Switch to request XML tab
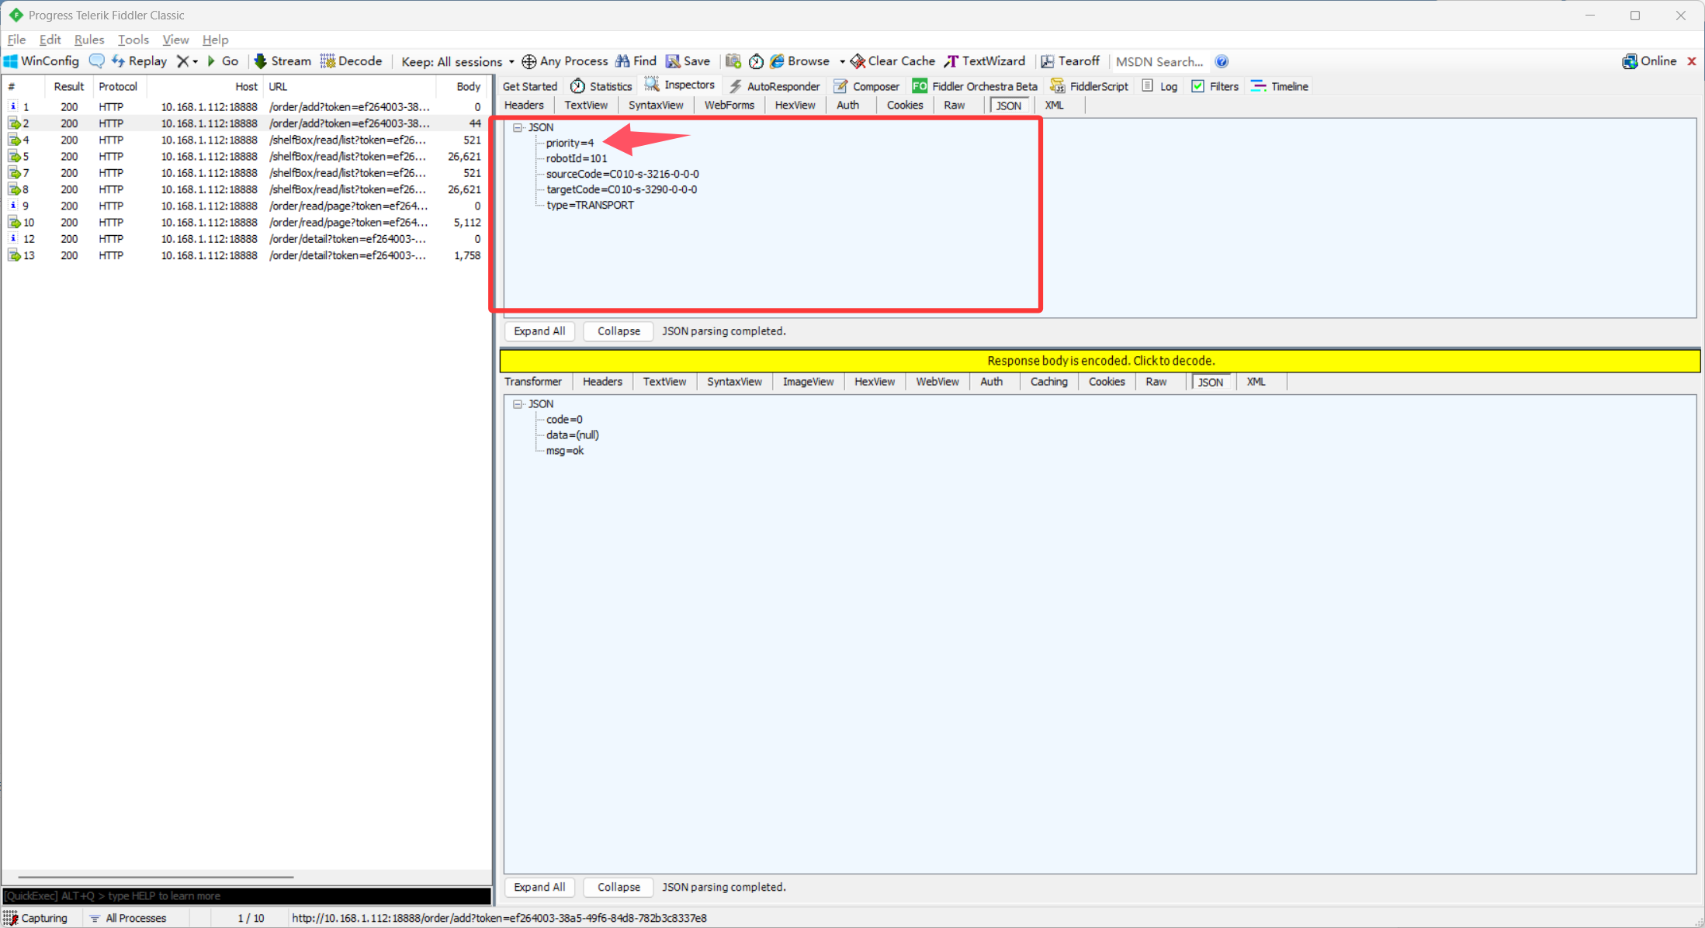1705x928 pixels. click(x=1054, y=106)
